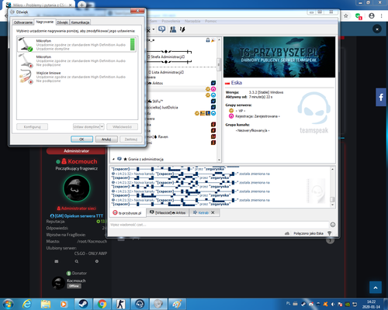388x310 pixels.
Task: Click the TeamSpeak chat log scrollbar thumb
Action: point(332,199)
